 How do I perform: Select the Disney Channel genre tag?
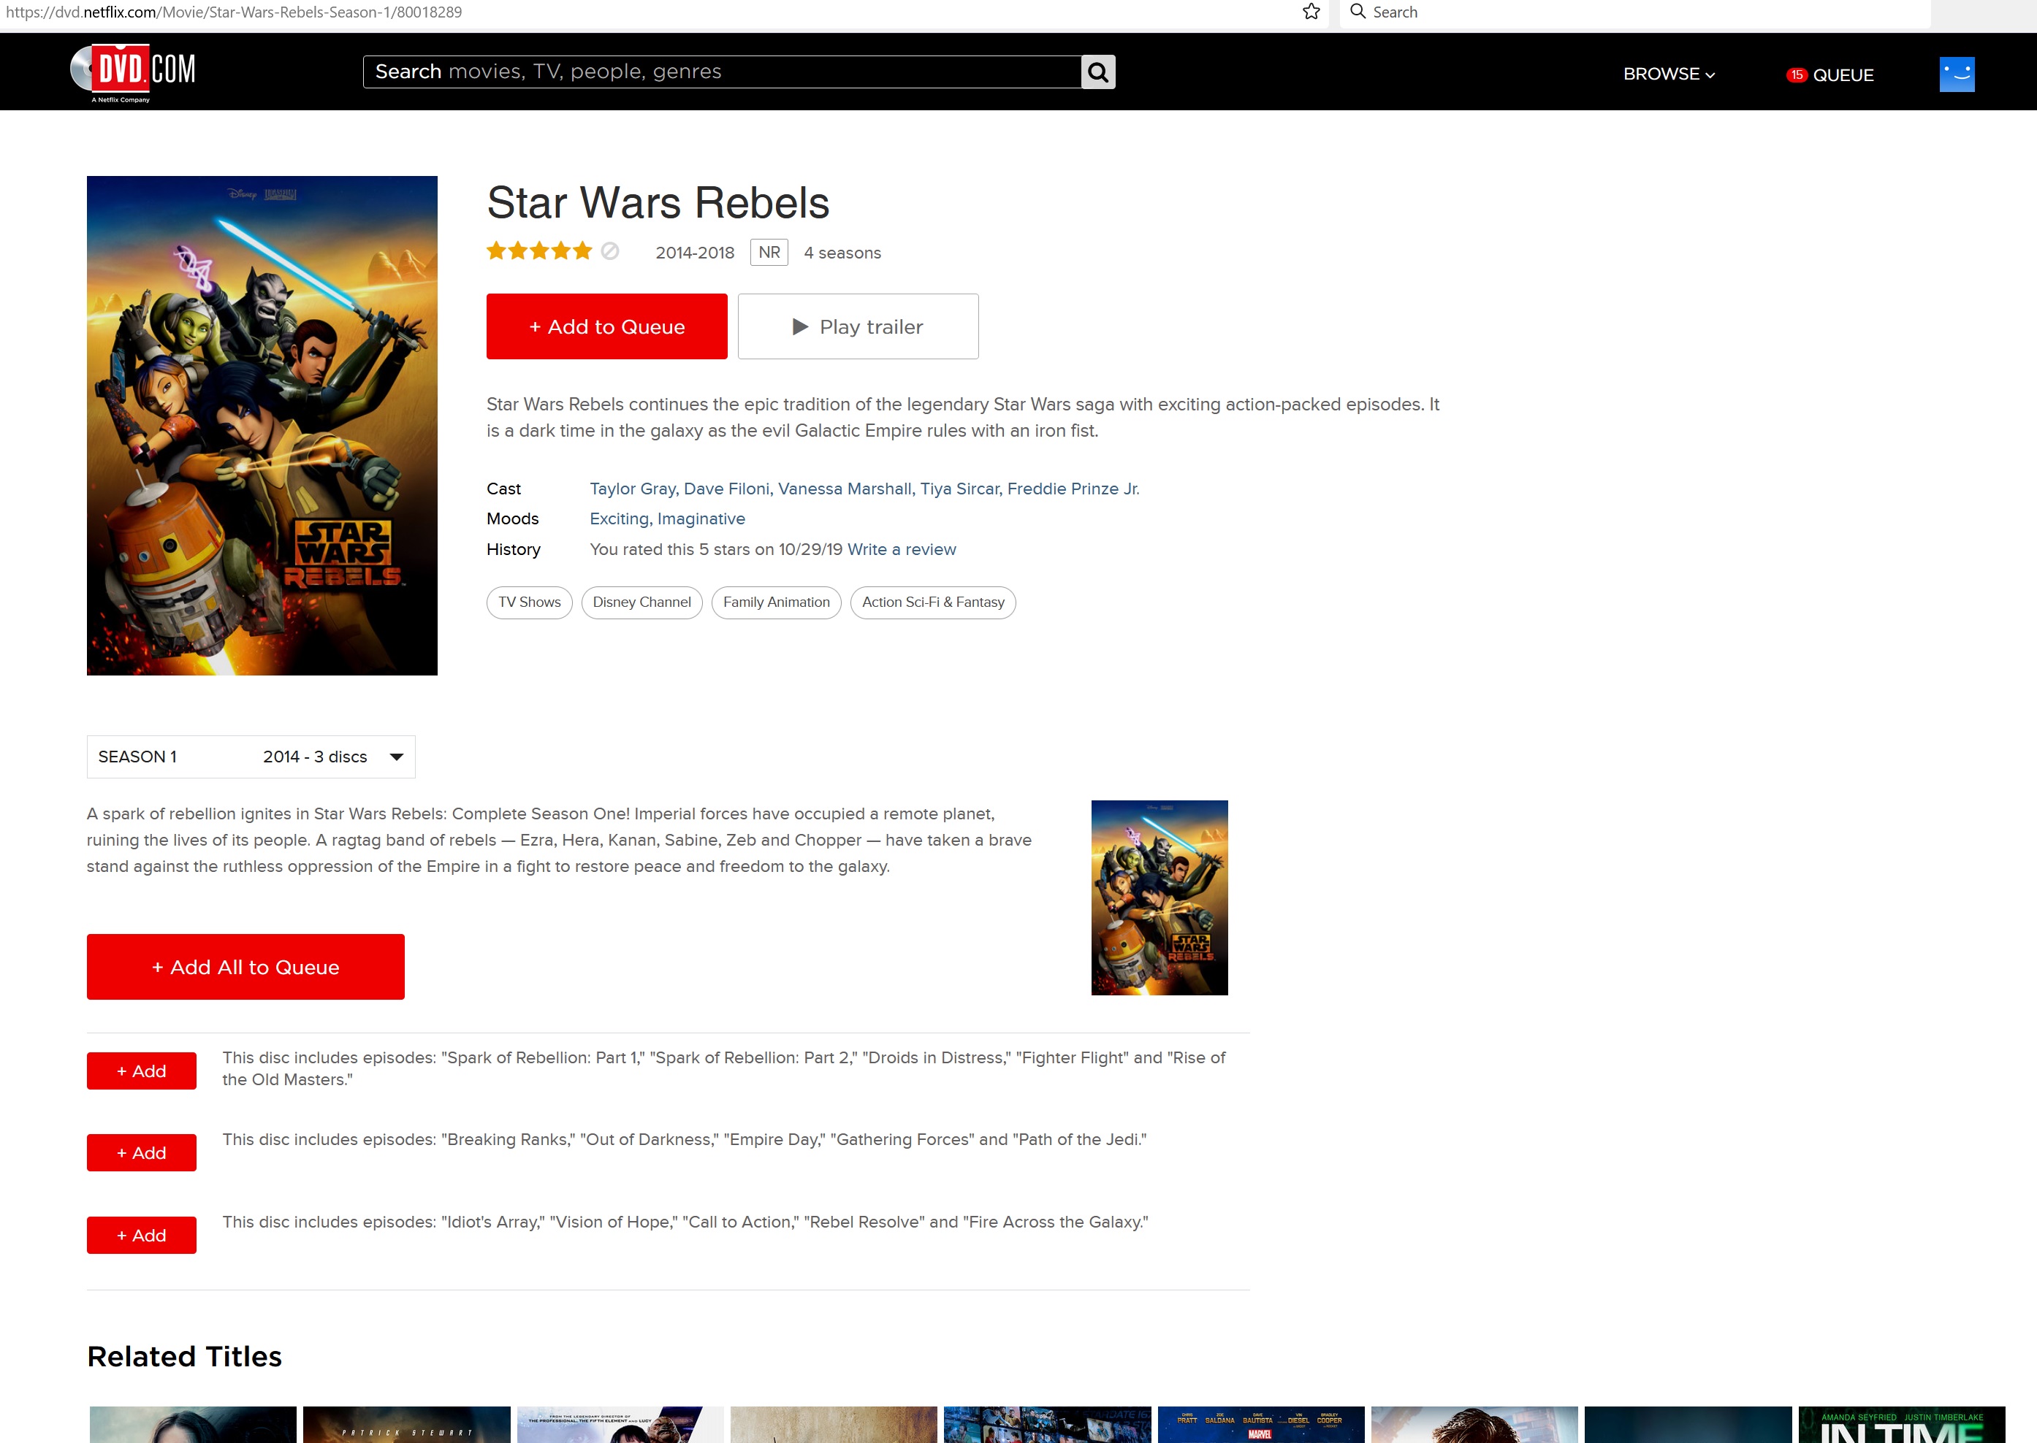641,602
